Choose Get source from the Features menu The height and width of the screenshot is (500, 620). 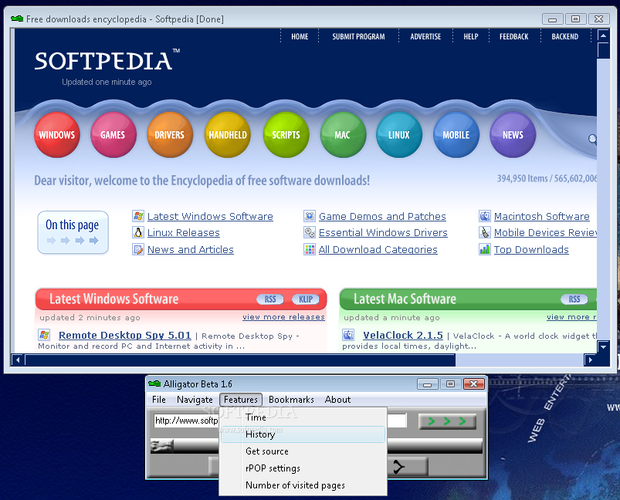pos(303,451)
